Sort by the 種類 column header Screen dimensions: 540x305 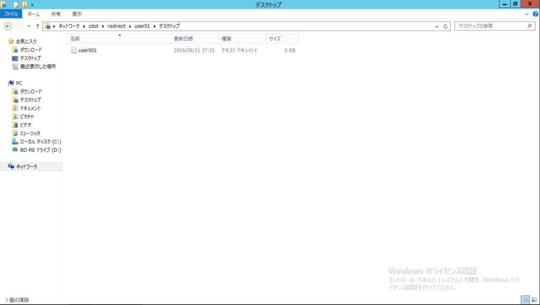(243, 39)
